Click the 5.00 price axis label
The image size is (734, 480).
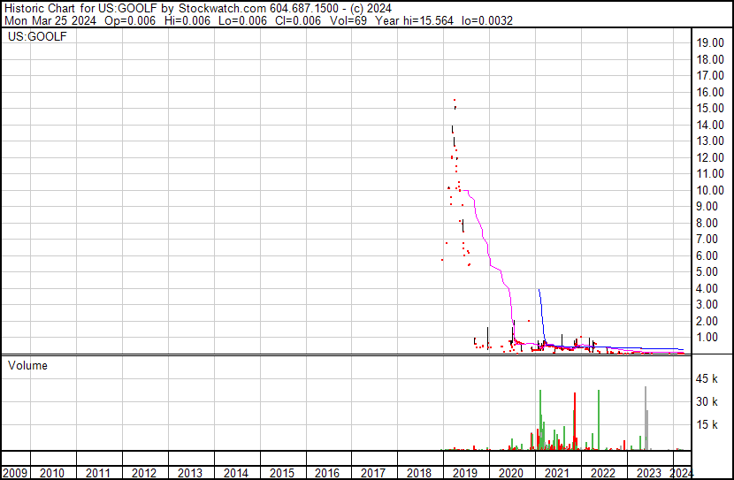707,271
